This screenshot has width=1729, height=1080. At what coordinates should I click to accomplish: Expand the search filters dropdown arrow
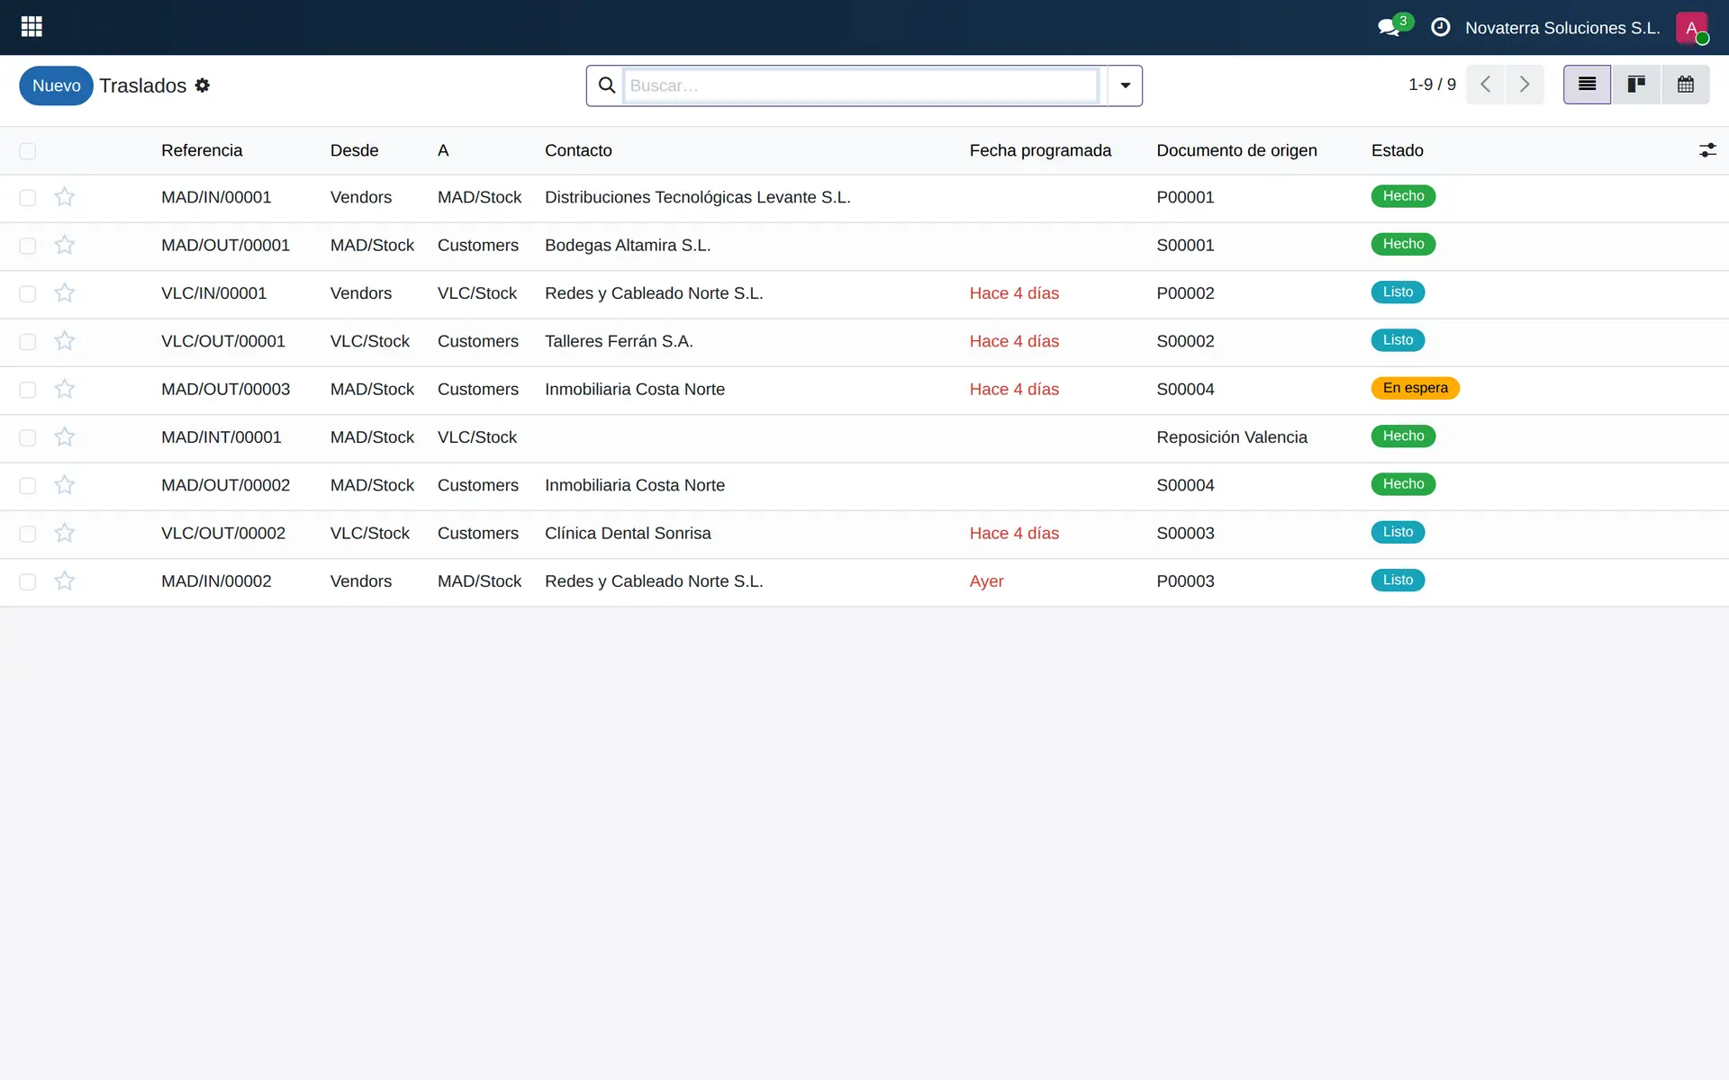1125,85
